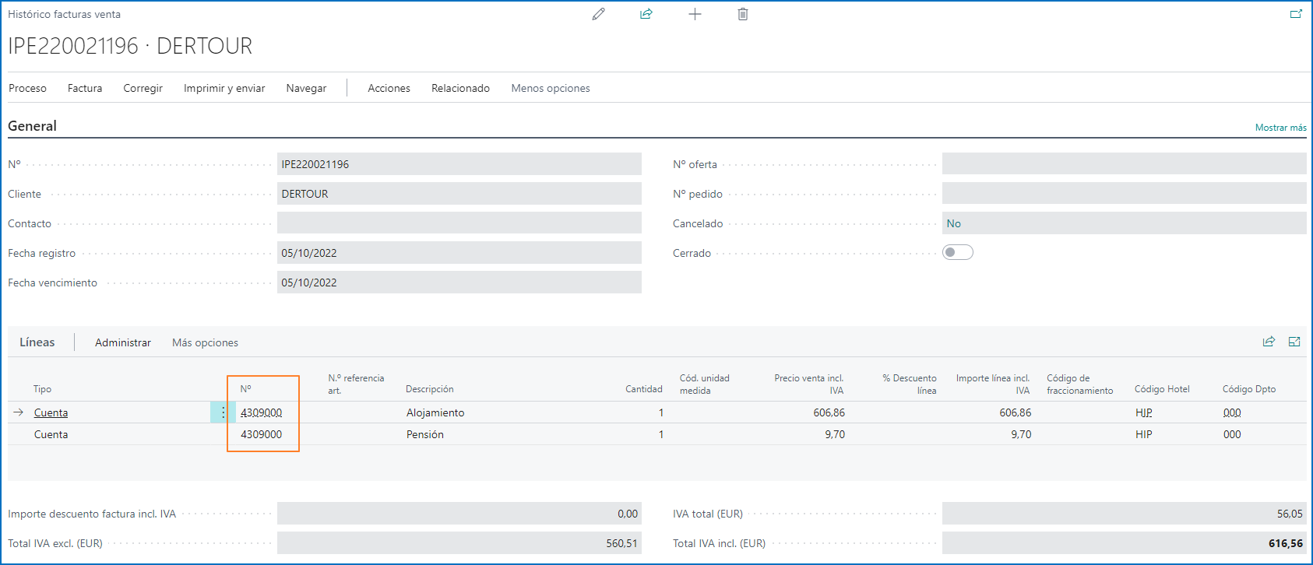
Task: Click Código Dpto 000 in Pensión row
Action: [1232, 434]
